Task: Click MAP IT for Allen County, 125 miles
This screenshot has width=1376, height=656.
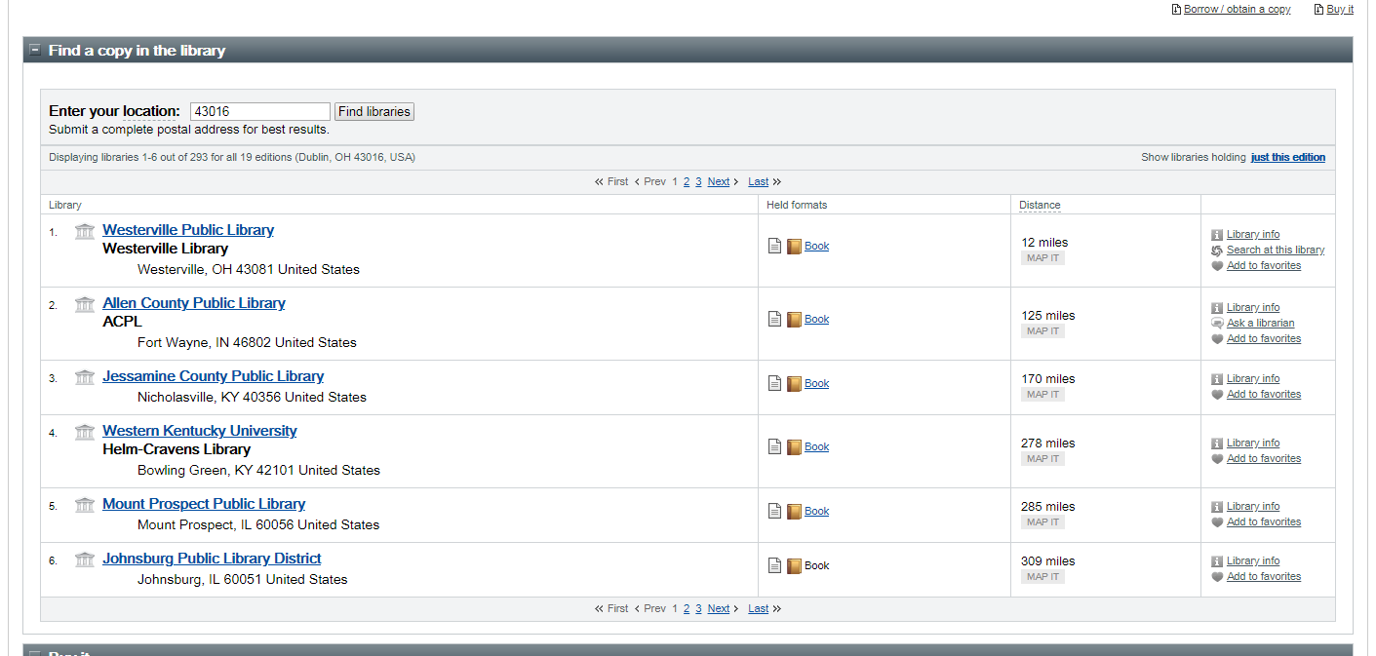Action: pyautogui.click(x=1042, y=331)
